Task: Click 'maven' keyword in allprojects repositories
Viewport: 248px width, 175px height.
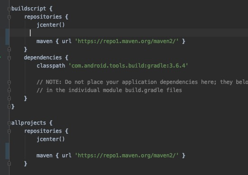Action: [x=44, y=156]
